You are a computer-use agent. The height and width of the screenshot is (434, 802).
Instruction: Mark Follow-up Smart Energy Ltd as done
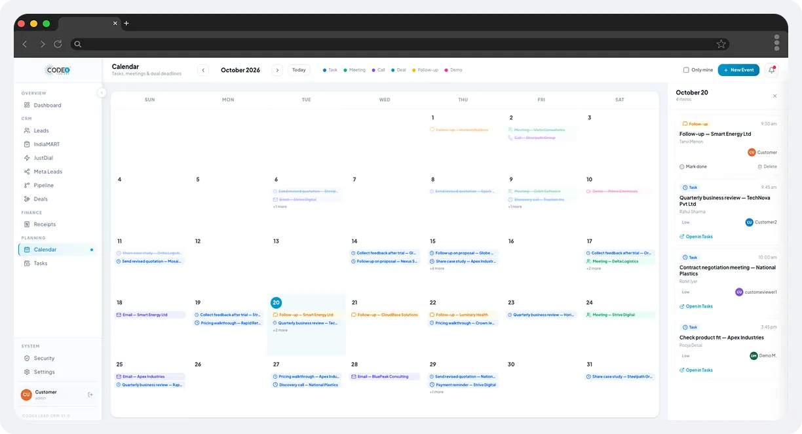pos(693,167)
